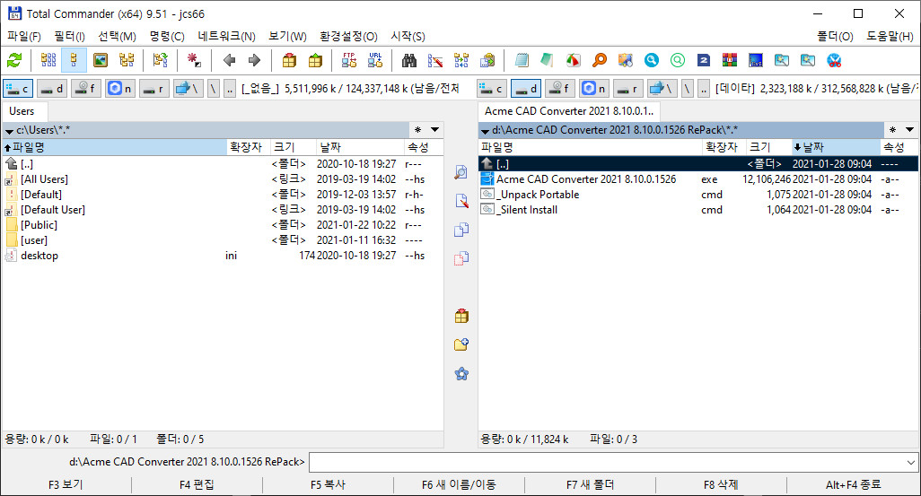Go forward with the right arrow icon

(254, 60)
